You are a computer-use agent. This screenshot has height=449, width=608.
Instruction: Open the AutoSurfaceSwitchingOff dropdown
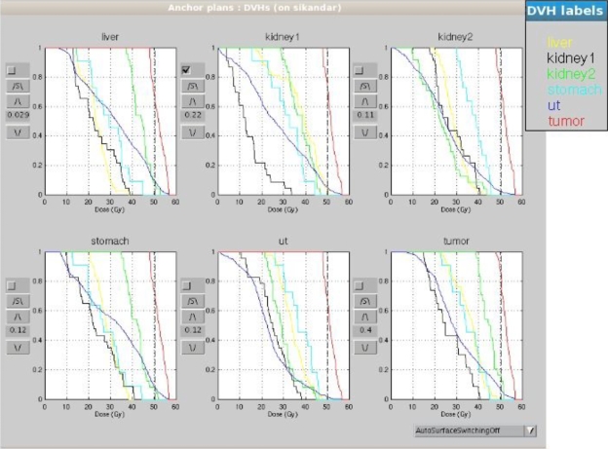click(475, 430)
